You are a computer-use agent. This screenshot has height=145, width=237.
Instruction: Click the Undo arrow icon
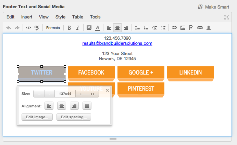9,28
